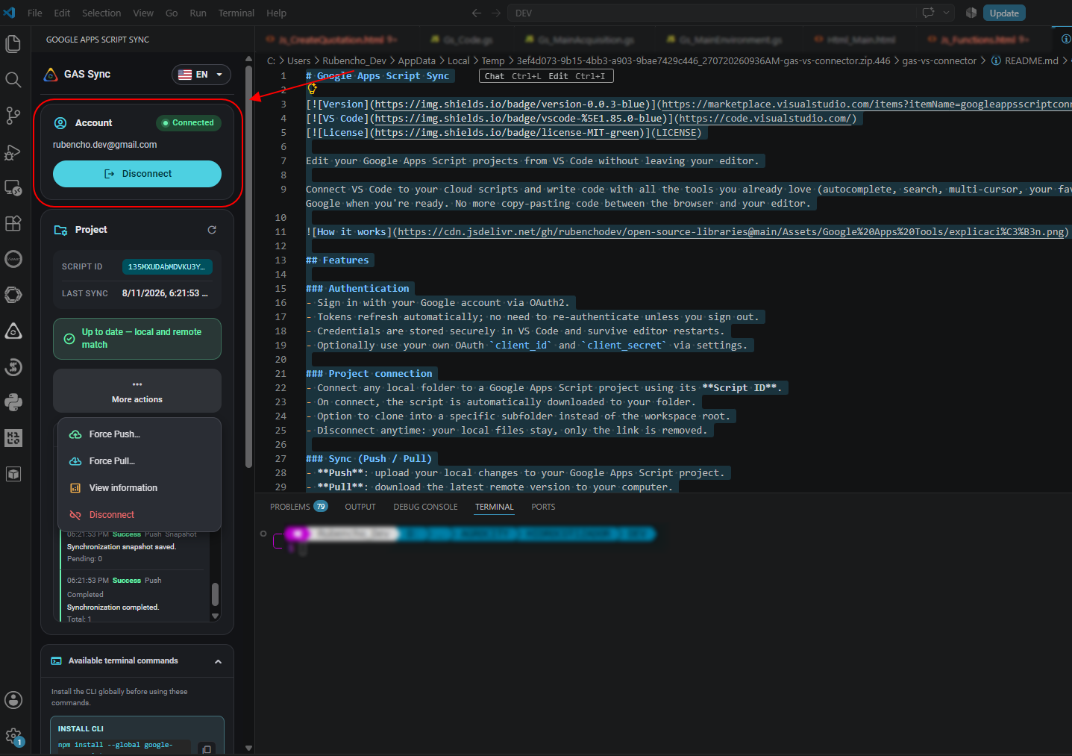This screenshot has height=756, width=1072.
Task: Select View information from actions menu
Action: click(140, 488)
